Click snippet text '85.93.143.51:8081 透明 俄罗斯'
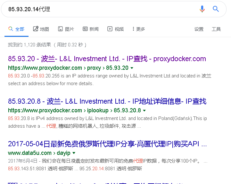Image resolution: width=231 pixels, height=184 pixels. pos(40,169)
